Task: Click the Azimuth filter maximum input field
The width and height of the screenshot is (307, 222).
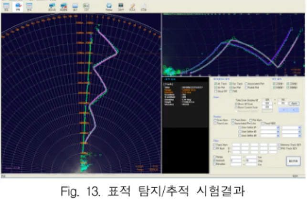Action: click(x=251, y=161)
